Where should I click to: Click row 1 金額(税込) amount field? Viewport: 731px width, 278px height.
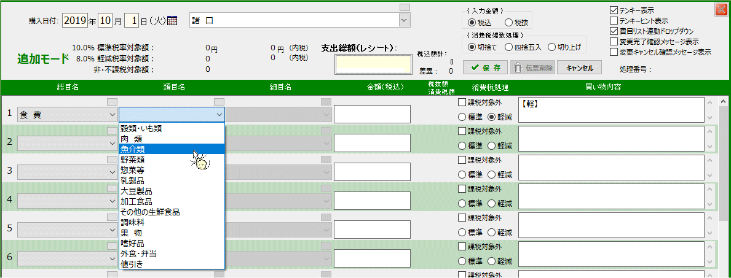372,114
